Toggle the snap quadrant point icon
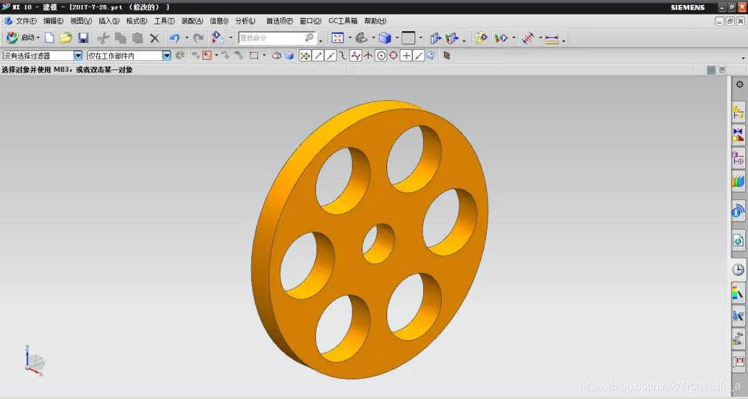 [393, 56]
